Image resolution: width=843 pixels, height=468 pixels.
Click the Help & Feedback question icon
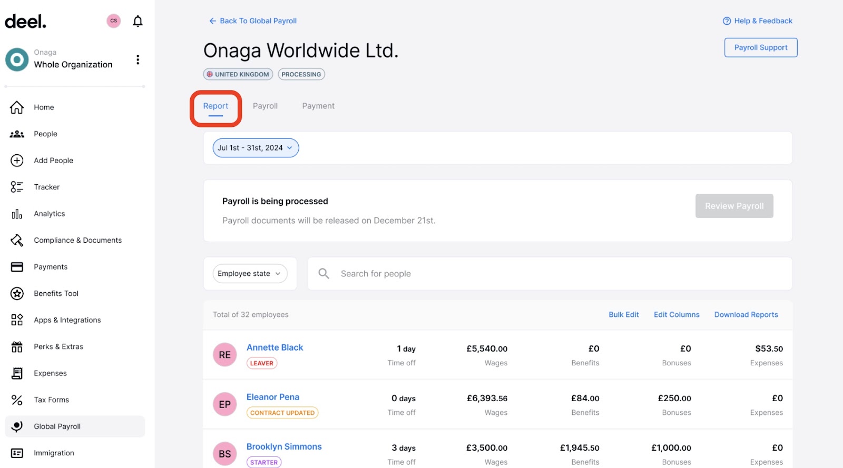click(x=727, y=21)
